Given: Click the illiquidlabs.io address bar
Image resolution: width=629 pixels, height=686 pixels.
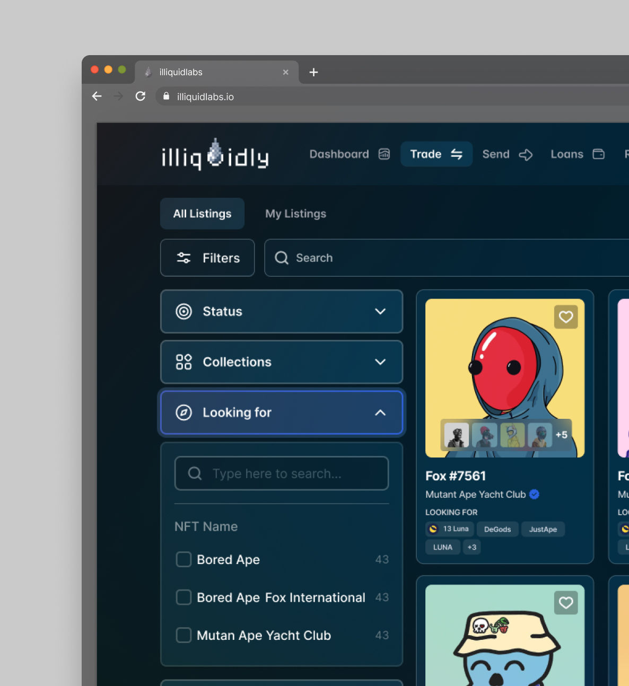Looking at the screenshot, I should click(392, 96).
